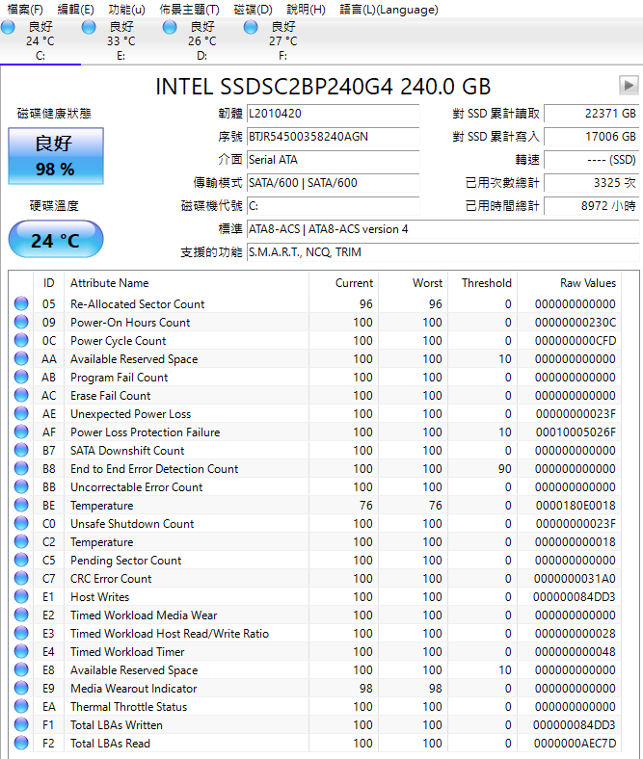The height and width of the screenshot is (759, 643).
Task: Click status icon for Re-Allocated Sector Count
Action: click(x=21, y=303)
